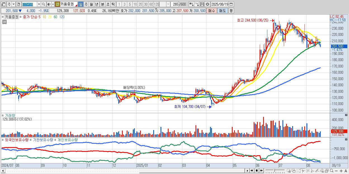This screenshot has width=349, height=174.
Task: Select the 5 interval button
Action: (x=130, y=4)
